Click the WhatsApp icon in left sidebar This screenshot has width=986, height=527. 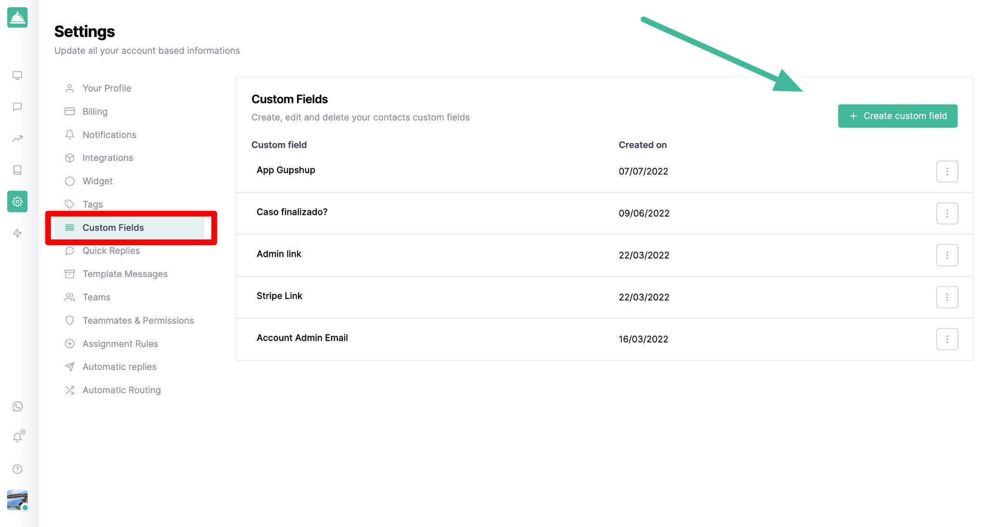[17, 407]
